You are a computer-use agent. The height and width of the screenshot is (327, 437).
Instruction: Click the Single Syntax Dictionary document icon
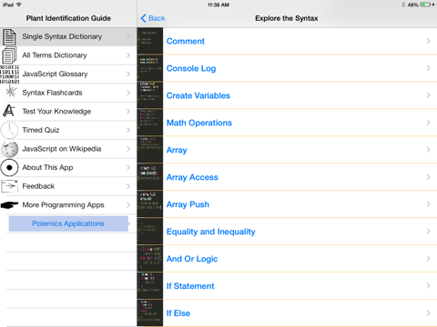coord(9,37)
